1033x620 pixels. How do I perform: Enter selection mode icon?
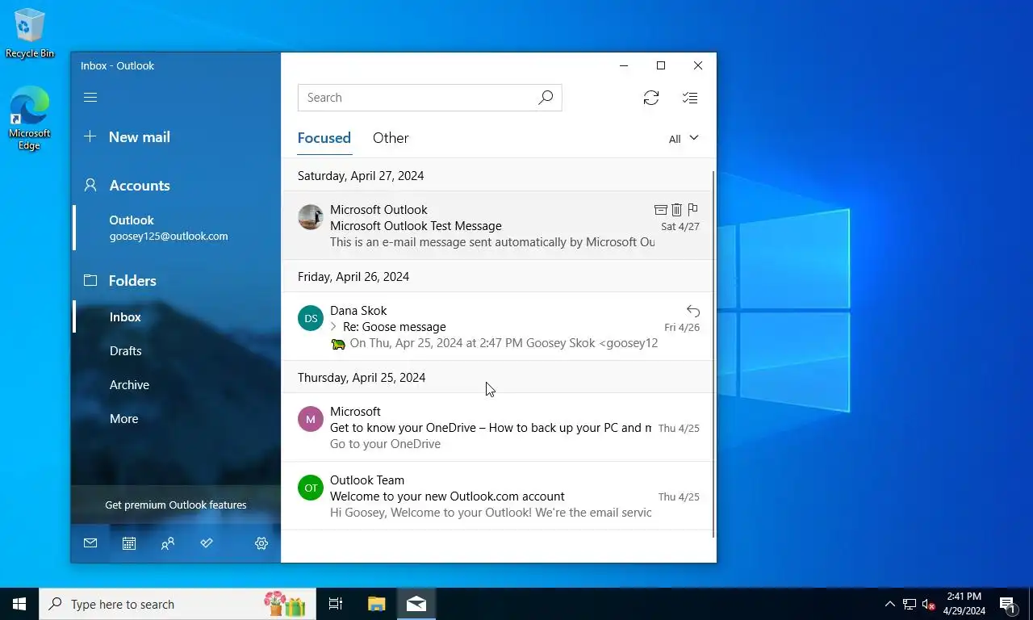690,98
